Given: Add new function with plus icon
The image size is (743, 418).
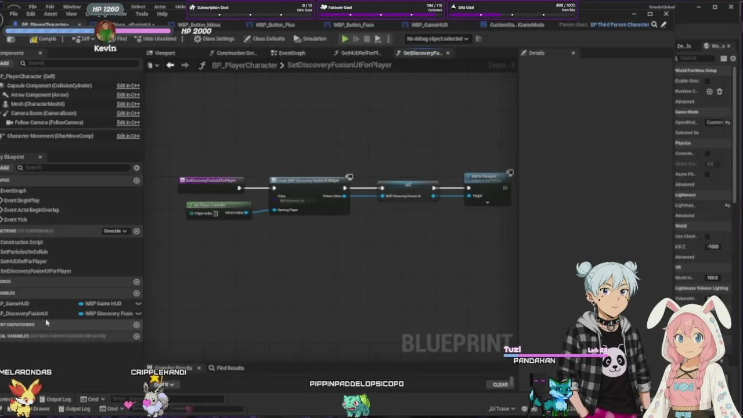Looking at the screenshot, I should point(136,231).
